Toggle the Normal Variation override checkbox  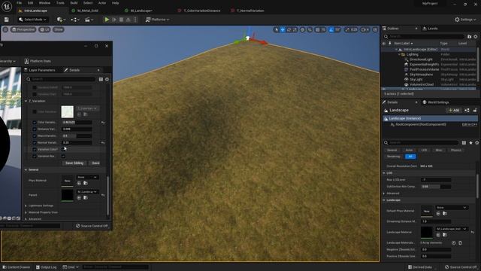pos(35,142)
